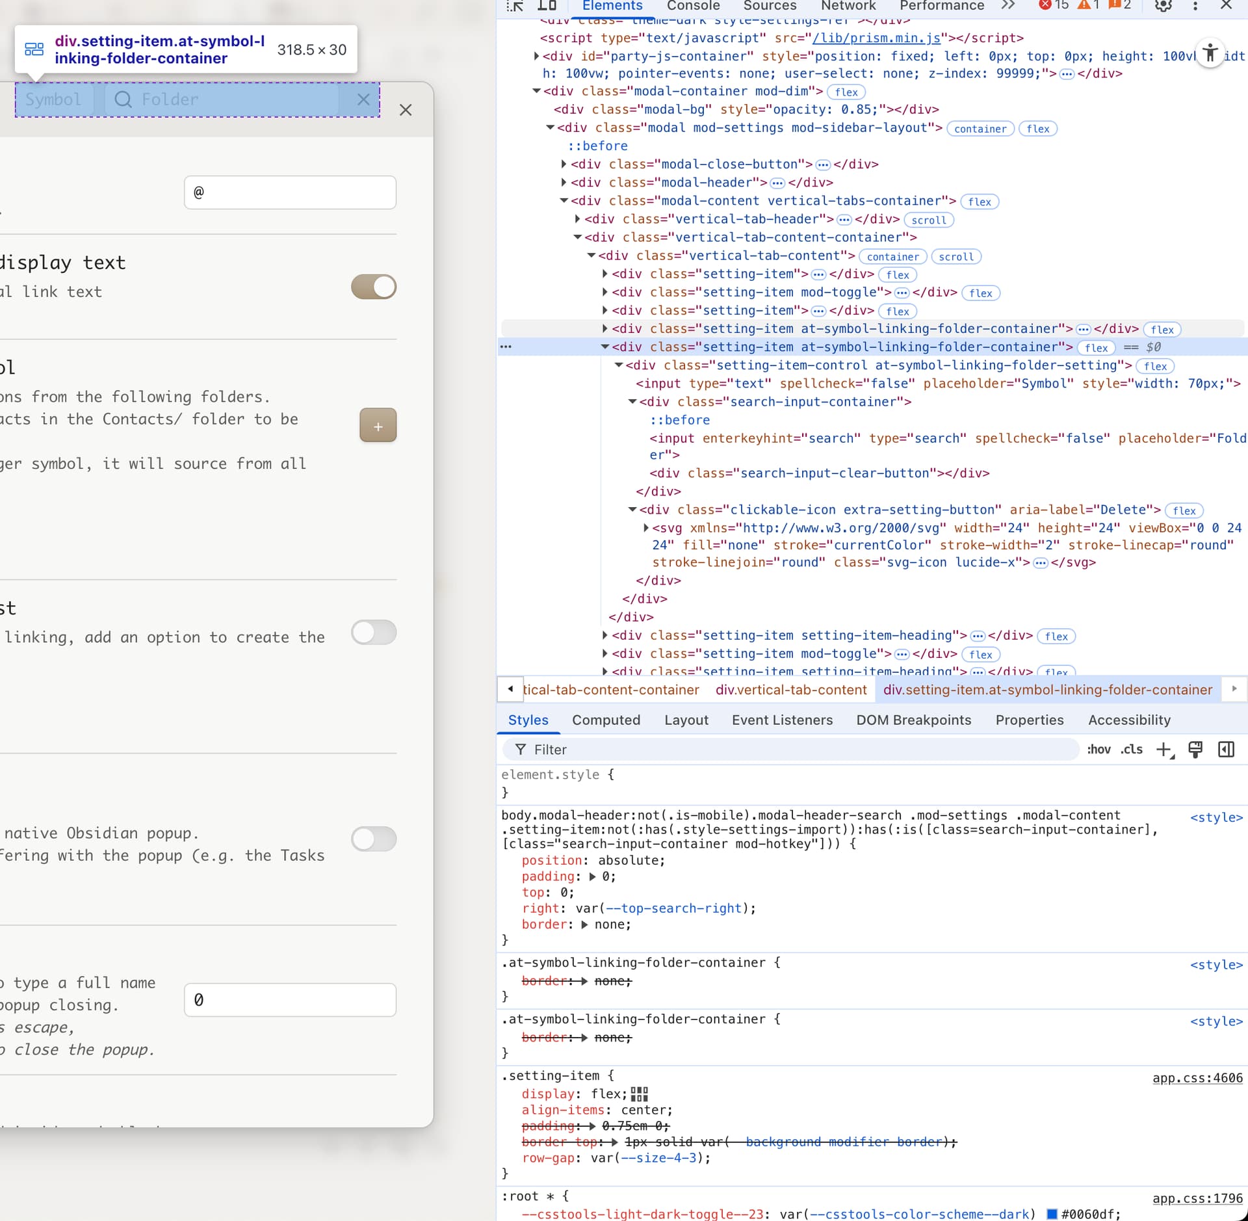Toggle the device toolbar icon
1248x1221 pixels.
[x=547, y=6]
